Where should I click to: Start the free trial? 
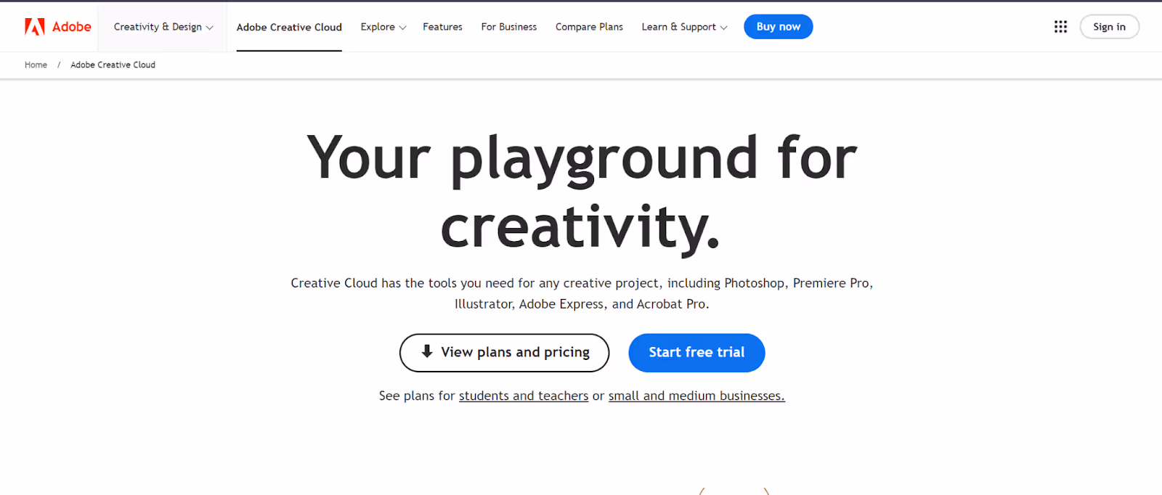pyautogui.click(x=696, y=353)
